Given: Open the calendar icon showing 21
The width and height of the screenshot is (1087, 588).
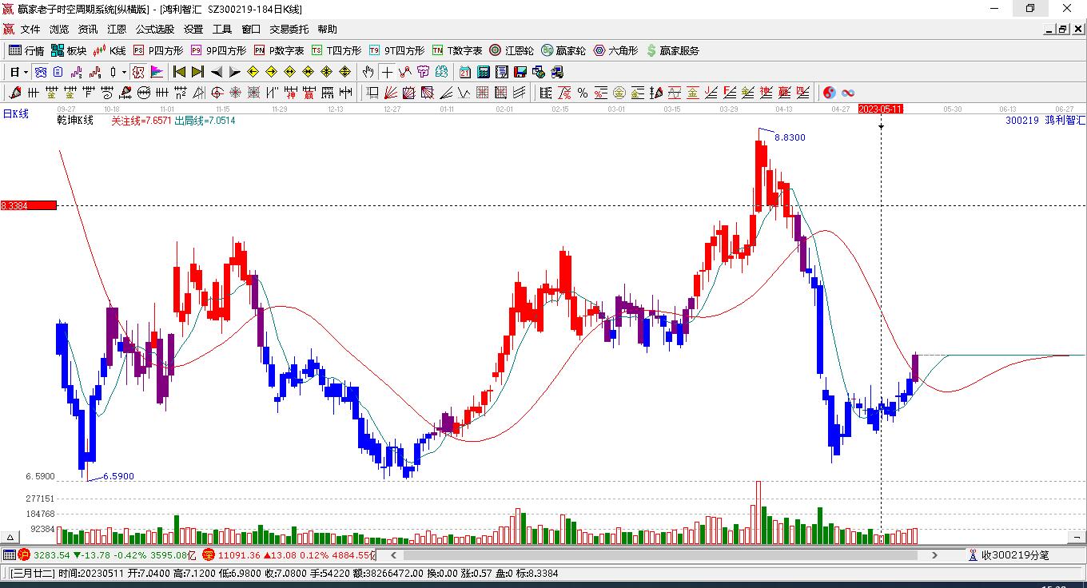Looking at the screenshot, I should (x=464, y=72).
